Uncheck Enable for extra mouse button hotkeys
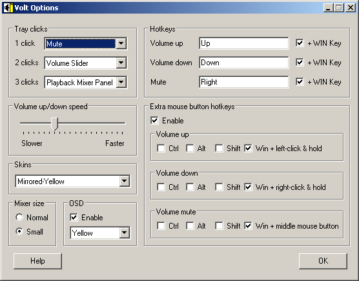Screen dimensions: 359x281 (x=154, y=120)
